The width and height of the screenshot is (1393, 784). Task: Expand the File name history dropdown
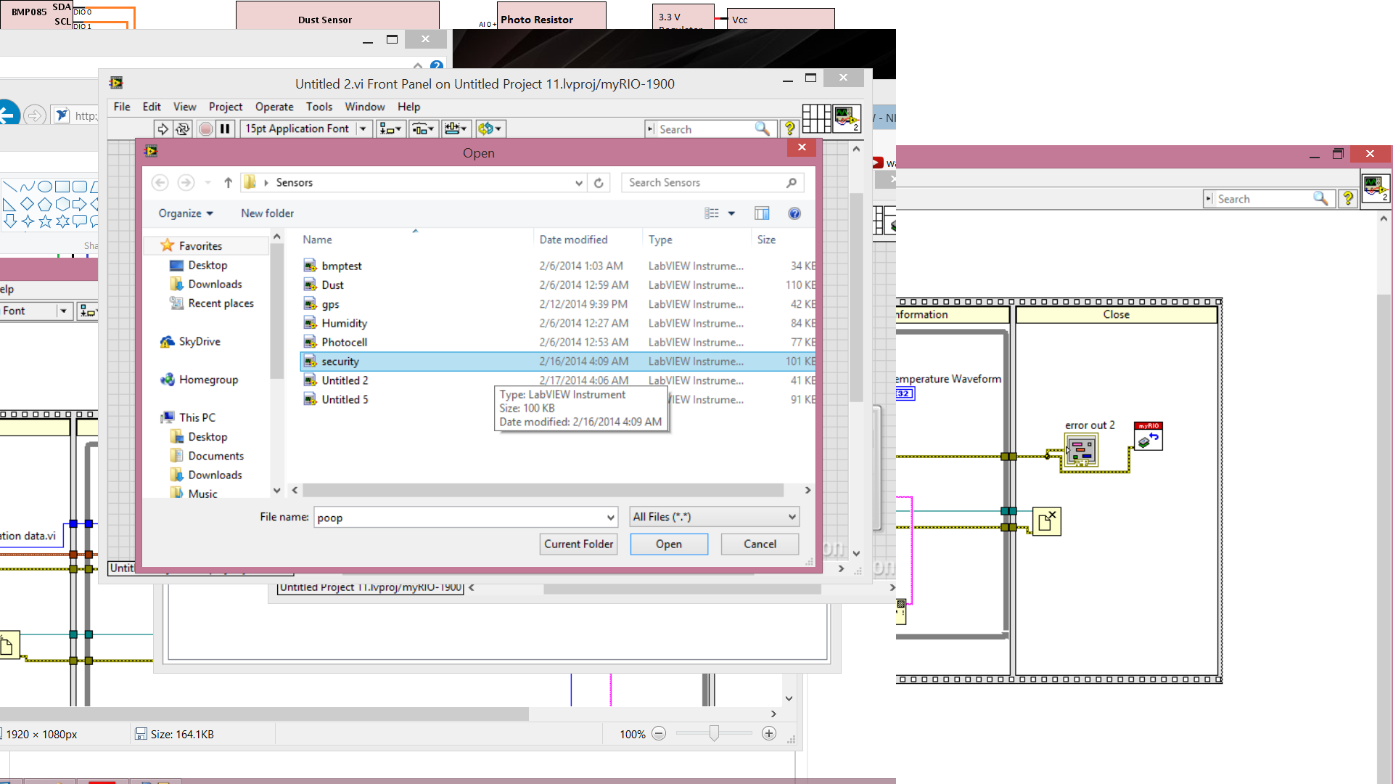pos(611,518)
